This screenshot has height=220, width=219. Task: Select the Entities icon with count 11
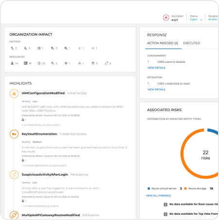click(53, 48)
